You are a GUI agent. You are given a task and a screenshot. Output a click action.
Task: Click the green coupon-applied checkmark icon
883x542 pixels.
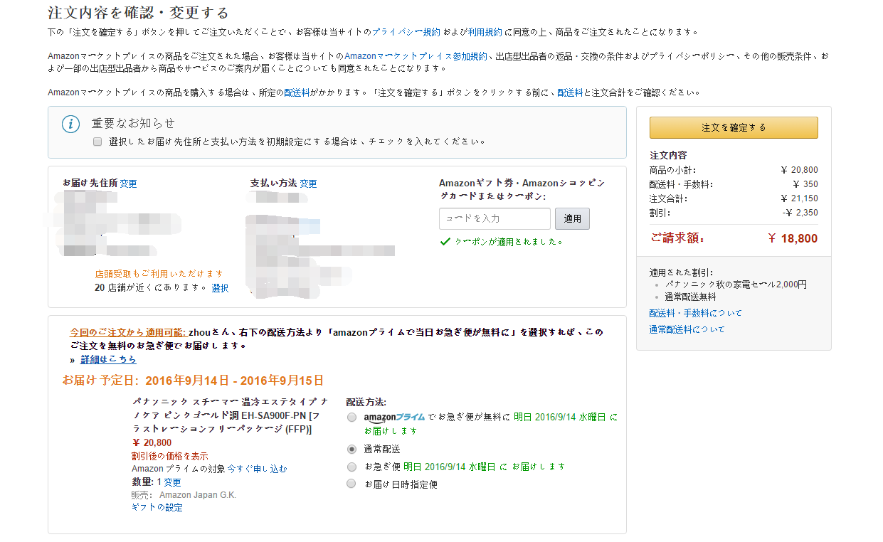click(445, 242)
